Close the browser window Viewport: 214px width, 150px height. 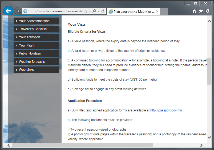pyautogui.click(x=205, y=4)
